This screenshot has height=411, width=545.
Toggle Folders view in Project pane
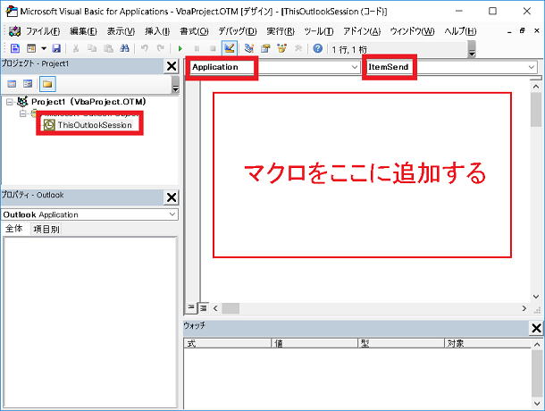click(47, 84)
